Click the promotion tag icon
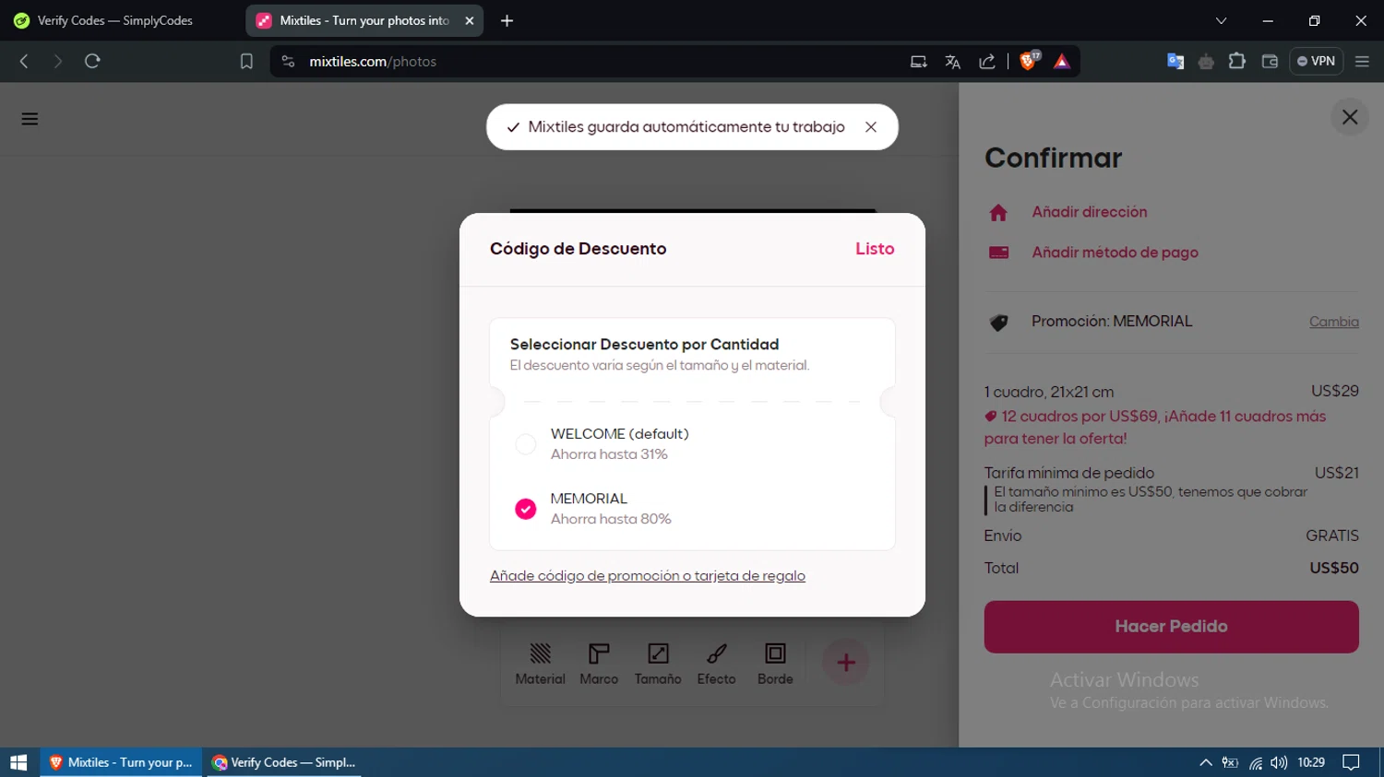Screen dimensions: 1384x777 [998, 323]
